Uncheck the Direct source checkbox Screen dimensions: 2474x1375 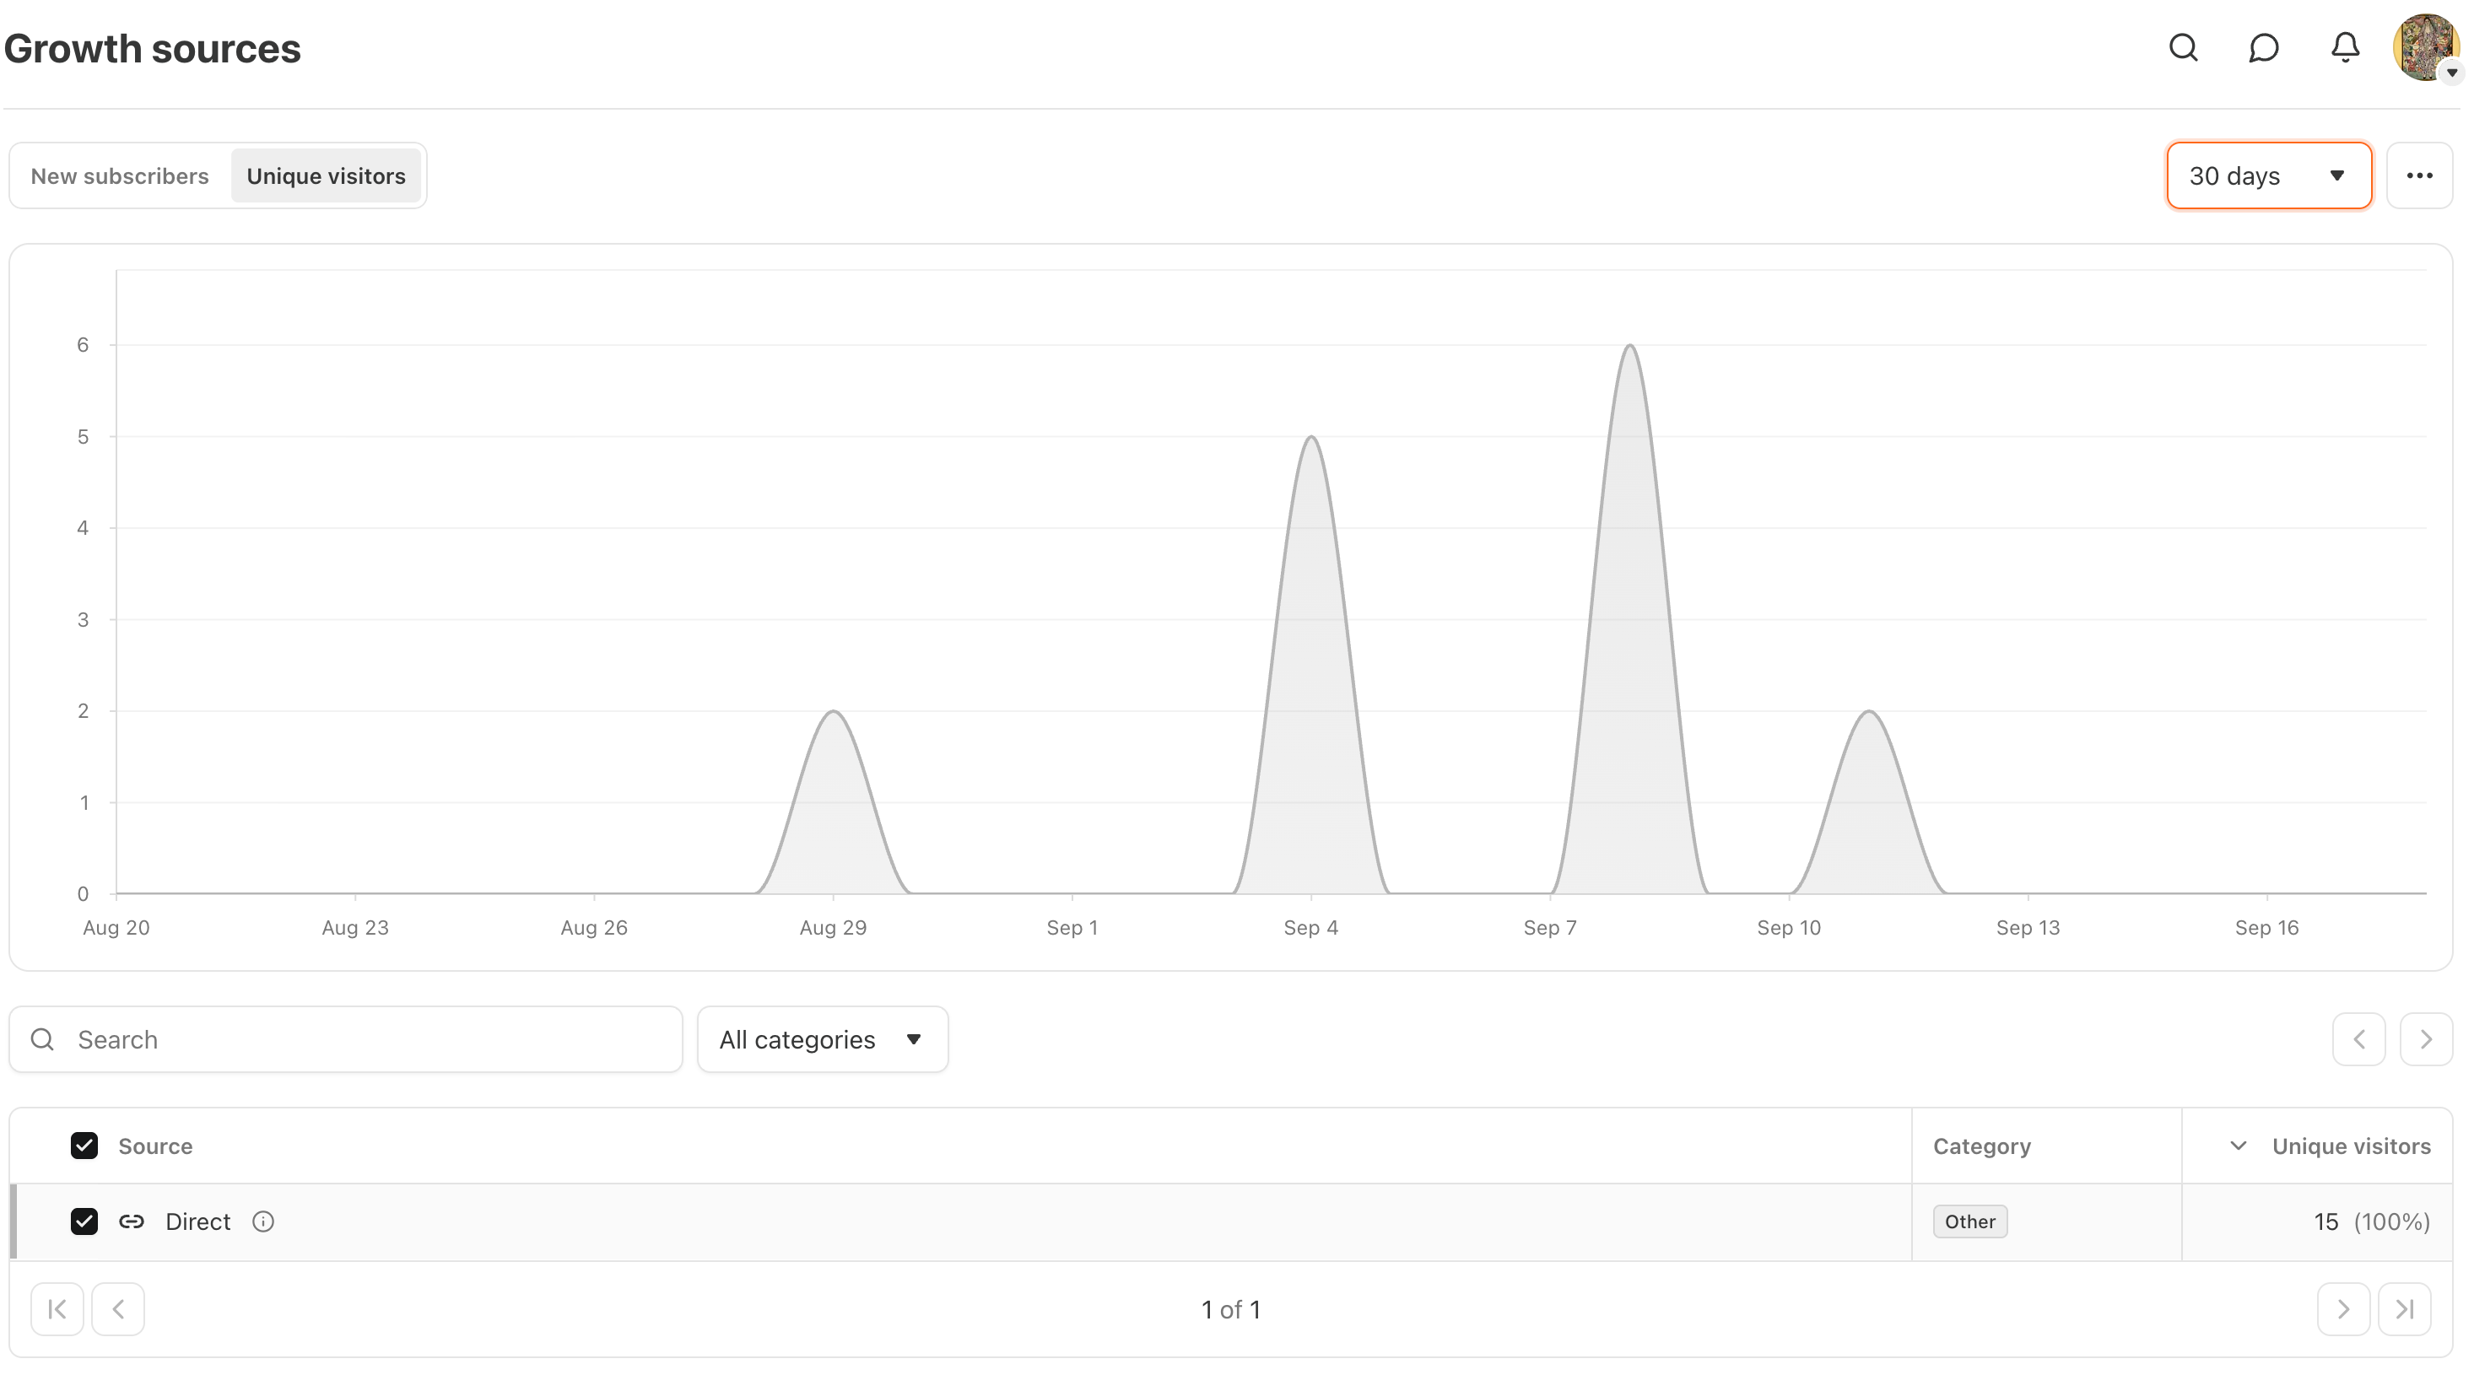click(x=84, y=1221)
